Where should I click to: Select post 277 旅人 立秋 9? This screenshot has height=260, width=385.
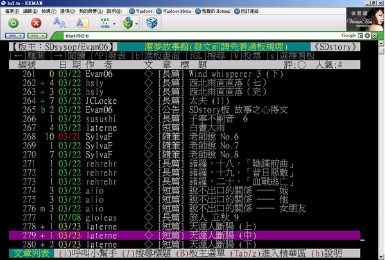tap(185, 218)
